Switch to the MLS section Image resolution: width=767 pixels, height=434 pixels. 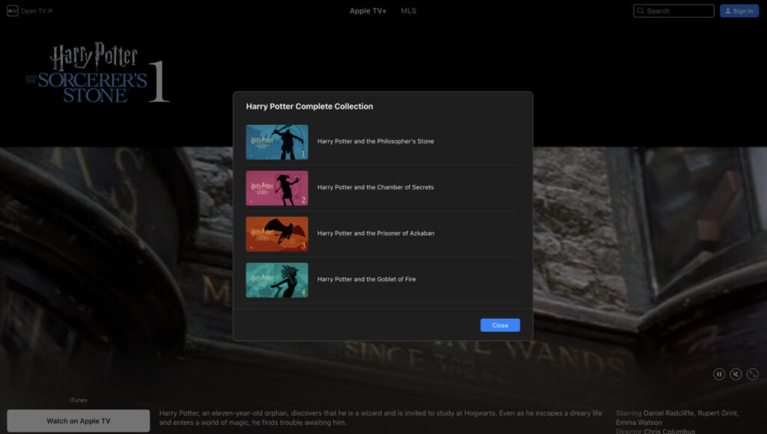[x=407, y=10]
